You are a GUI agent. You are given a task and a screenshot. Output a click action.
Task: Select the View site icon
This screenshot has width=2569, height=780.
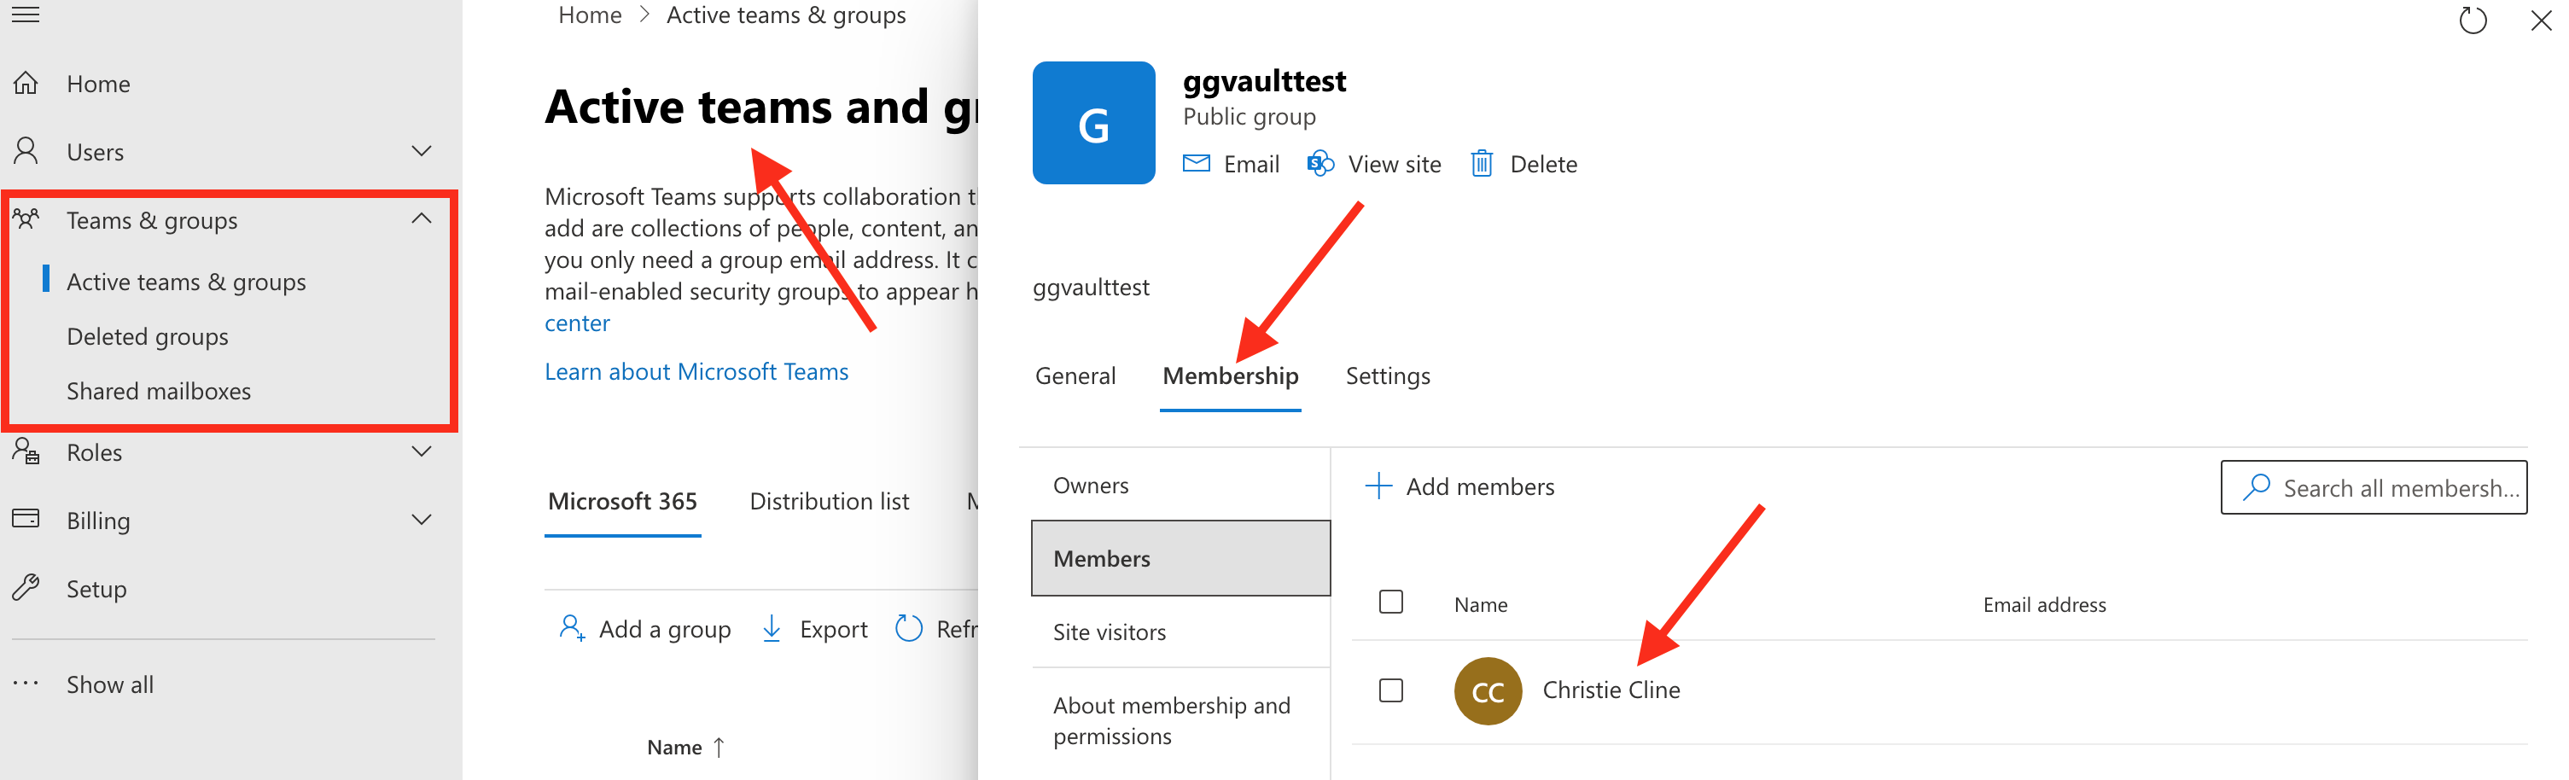point(1319,164)
